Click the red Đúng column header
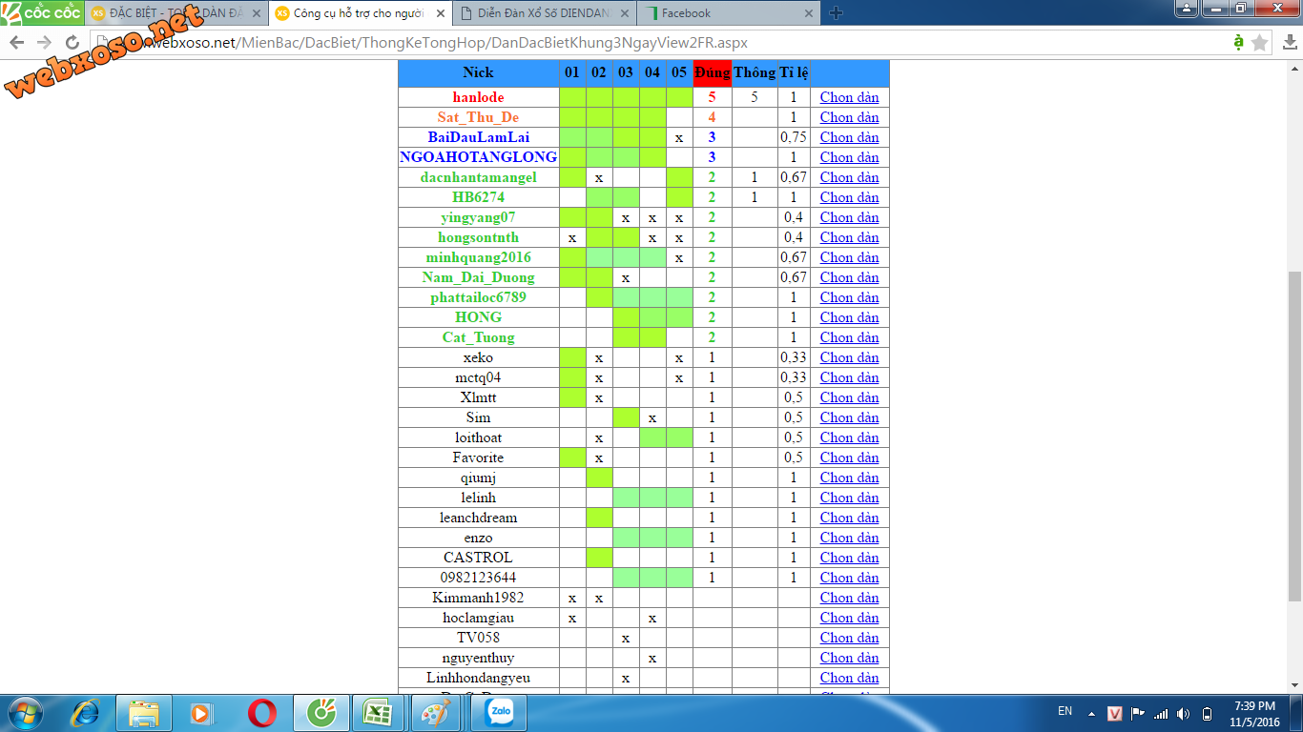This screenshot has height=732, width=1303. (x=712, y=73)
